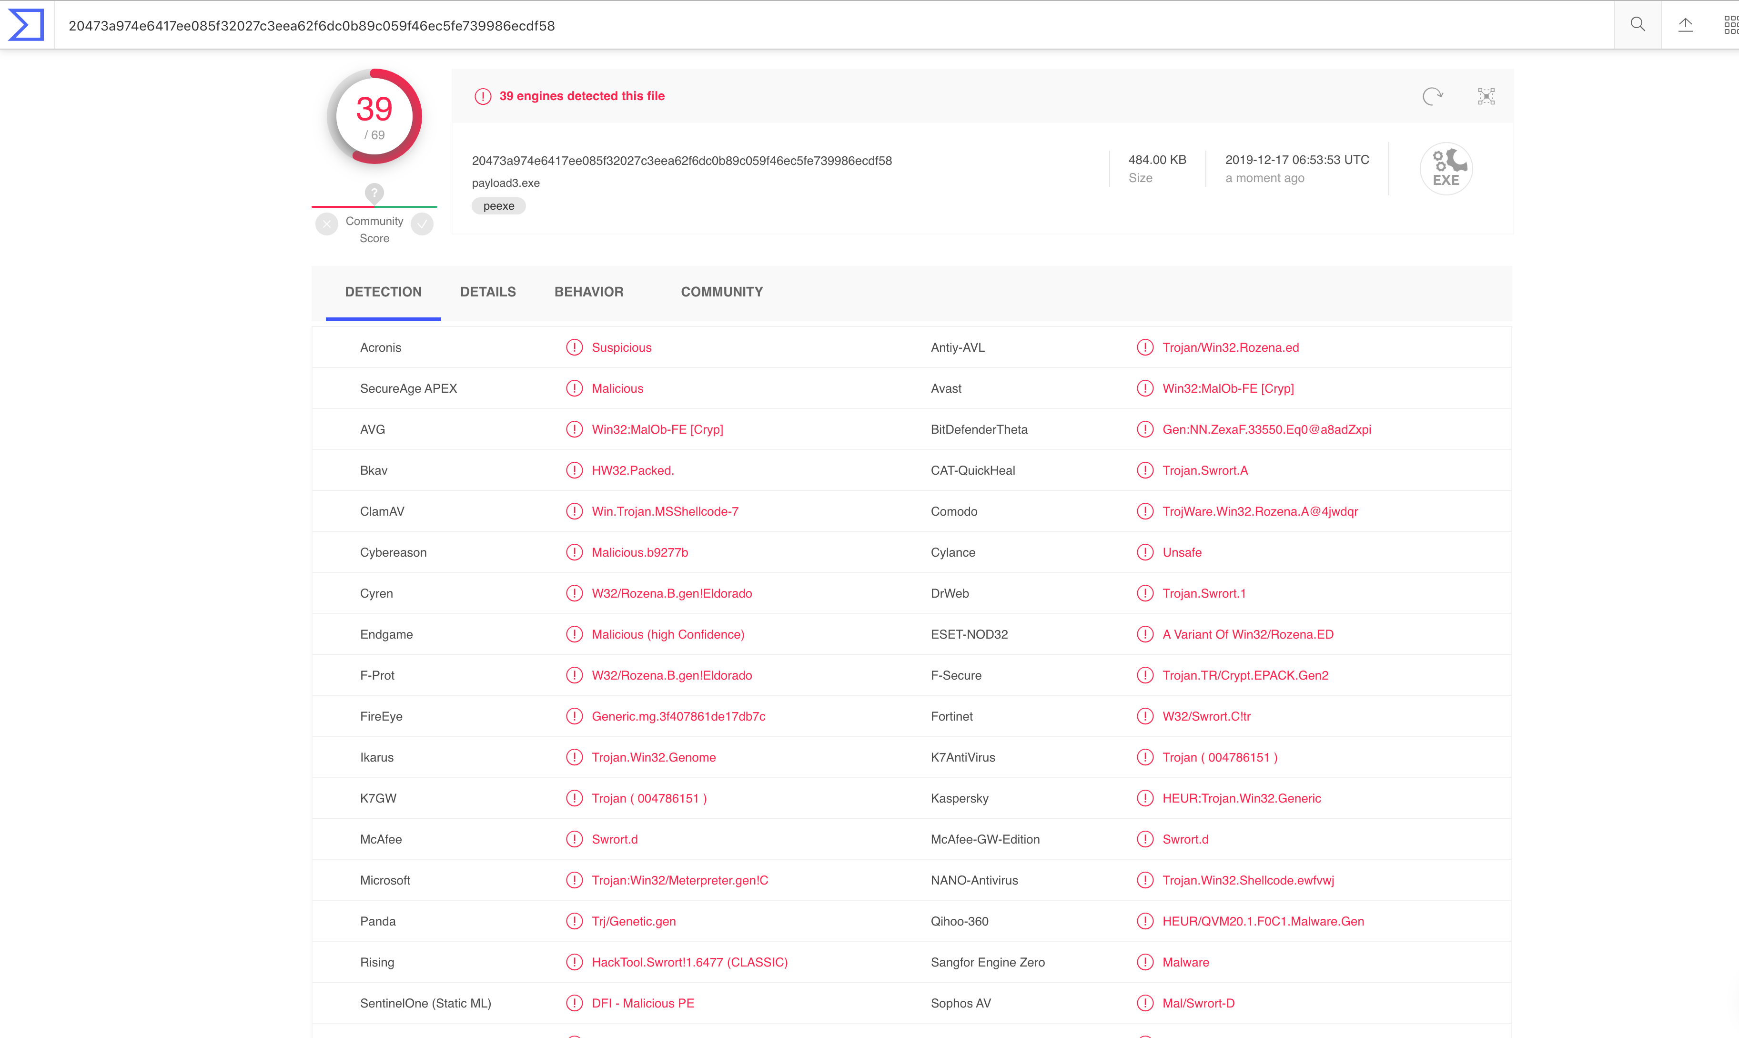Click the file hash in the summary panel
1739x1038 pixels.
(x=682, y=161)
